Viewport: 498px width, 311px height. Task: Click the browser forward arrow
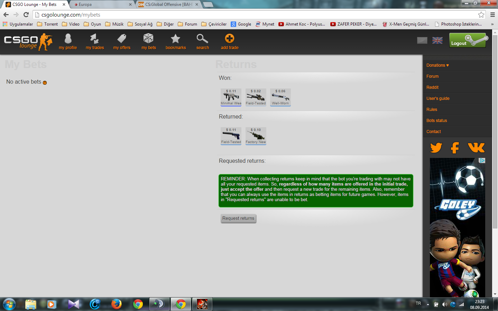[16, 15]
